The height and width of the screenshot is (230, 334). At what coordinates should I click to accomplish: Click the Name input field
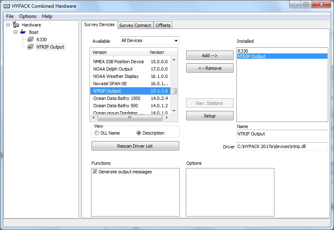pyautogui.click(x=282, y=134)
